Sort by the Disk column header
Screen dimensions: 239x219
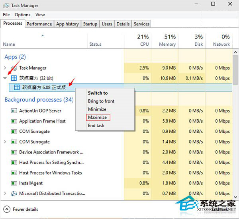192,41
